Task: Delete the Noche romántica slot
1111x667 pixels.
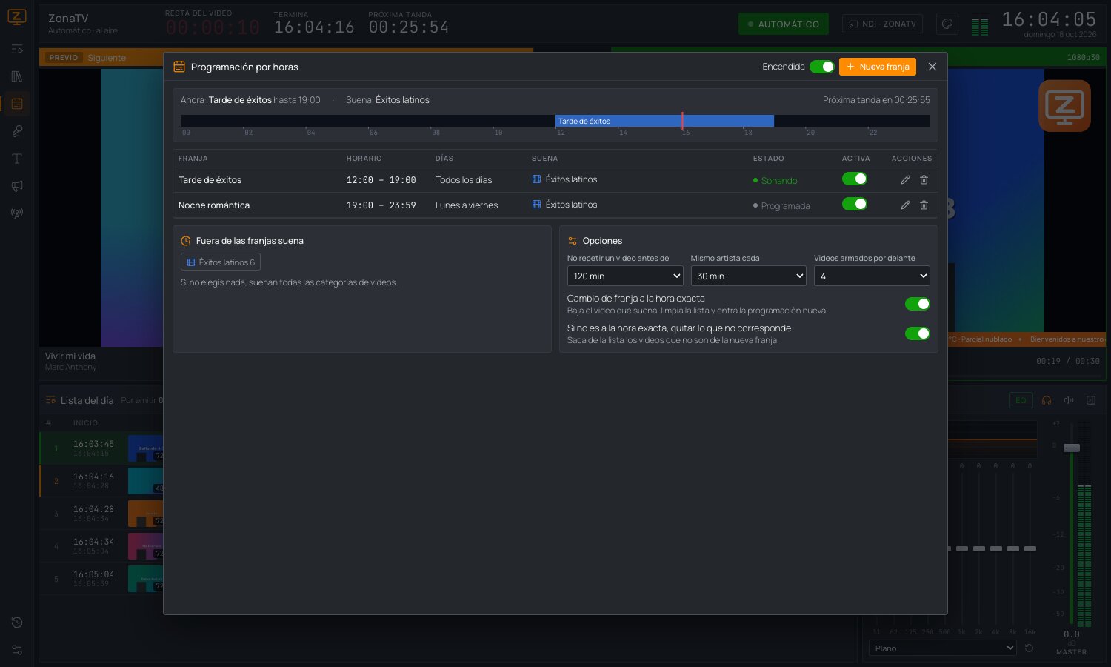Action: (x=924, y=205)
